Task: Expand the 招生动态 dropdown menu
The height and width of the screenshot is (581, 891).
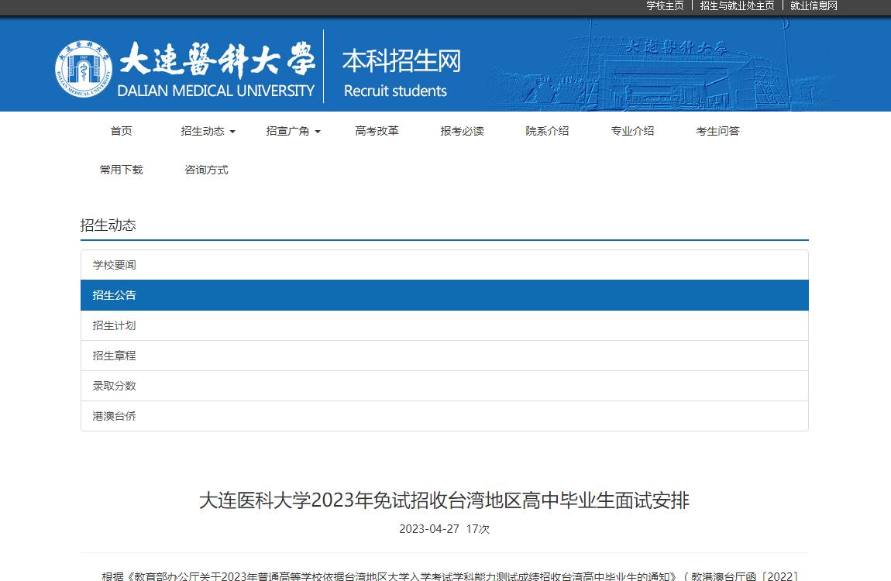Action: (x=208, y=131)
